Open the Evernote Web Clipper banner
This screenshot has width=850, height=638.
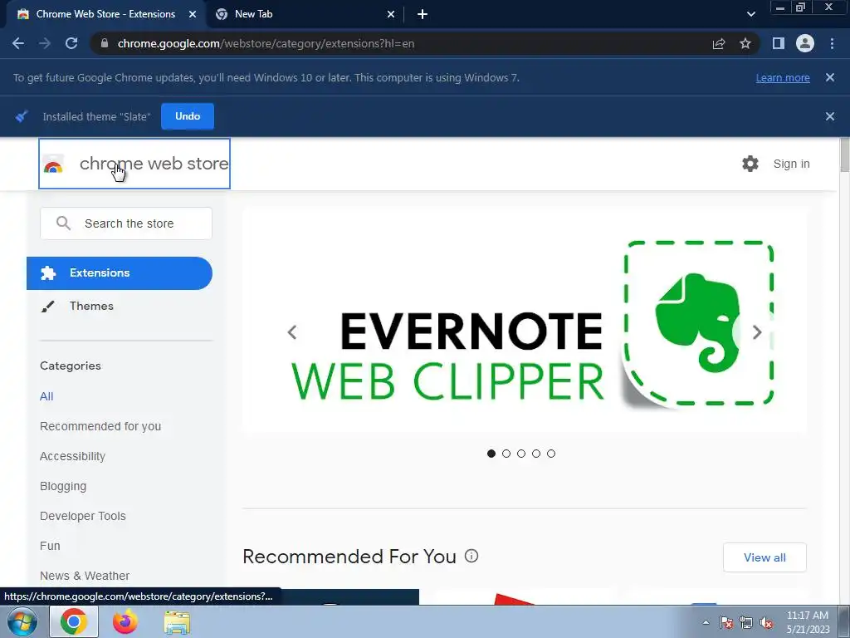point(525,320)
